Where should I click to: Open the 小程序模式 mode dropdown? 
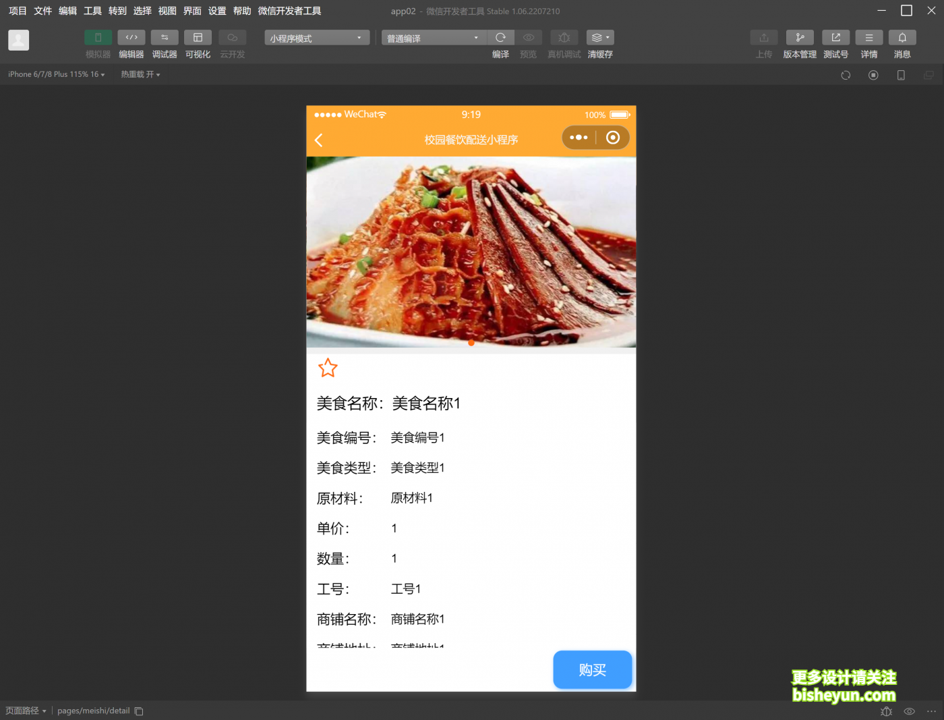[x=316, y=38]
